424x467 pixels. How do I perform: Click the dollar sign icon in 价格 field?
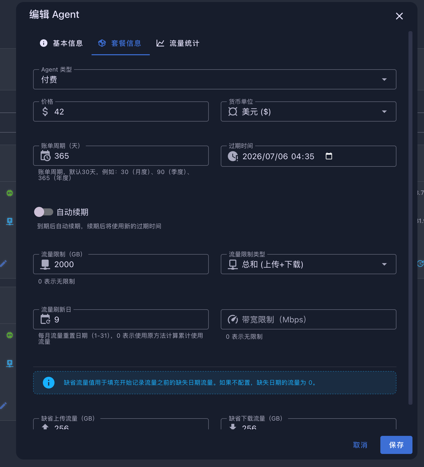45,111
